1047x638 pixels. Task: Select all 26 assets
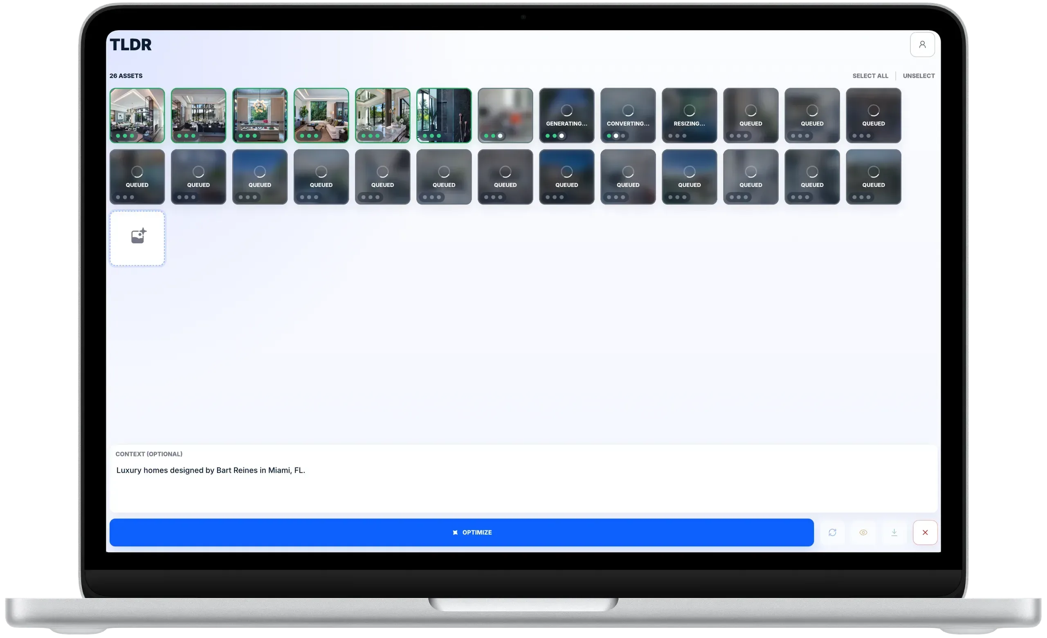click(x=870, y=76)
